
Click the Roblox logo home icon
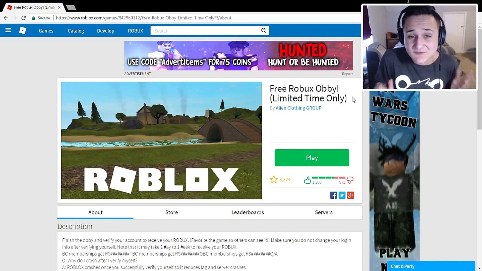pyautogui.click(x=23, y=30)
